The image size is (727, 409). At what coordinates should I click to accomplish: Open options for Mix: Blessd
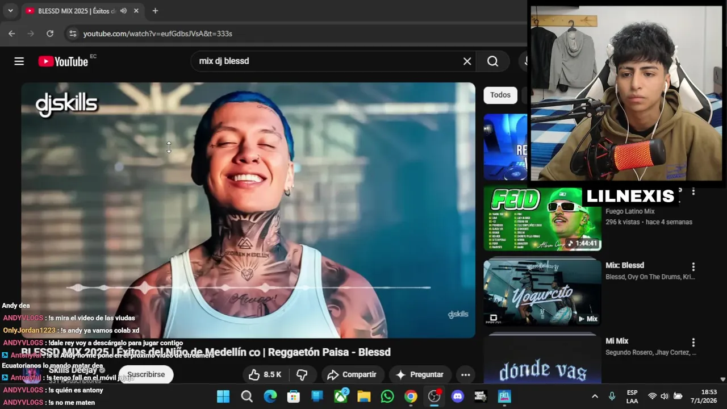pos(693,266)
